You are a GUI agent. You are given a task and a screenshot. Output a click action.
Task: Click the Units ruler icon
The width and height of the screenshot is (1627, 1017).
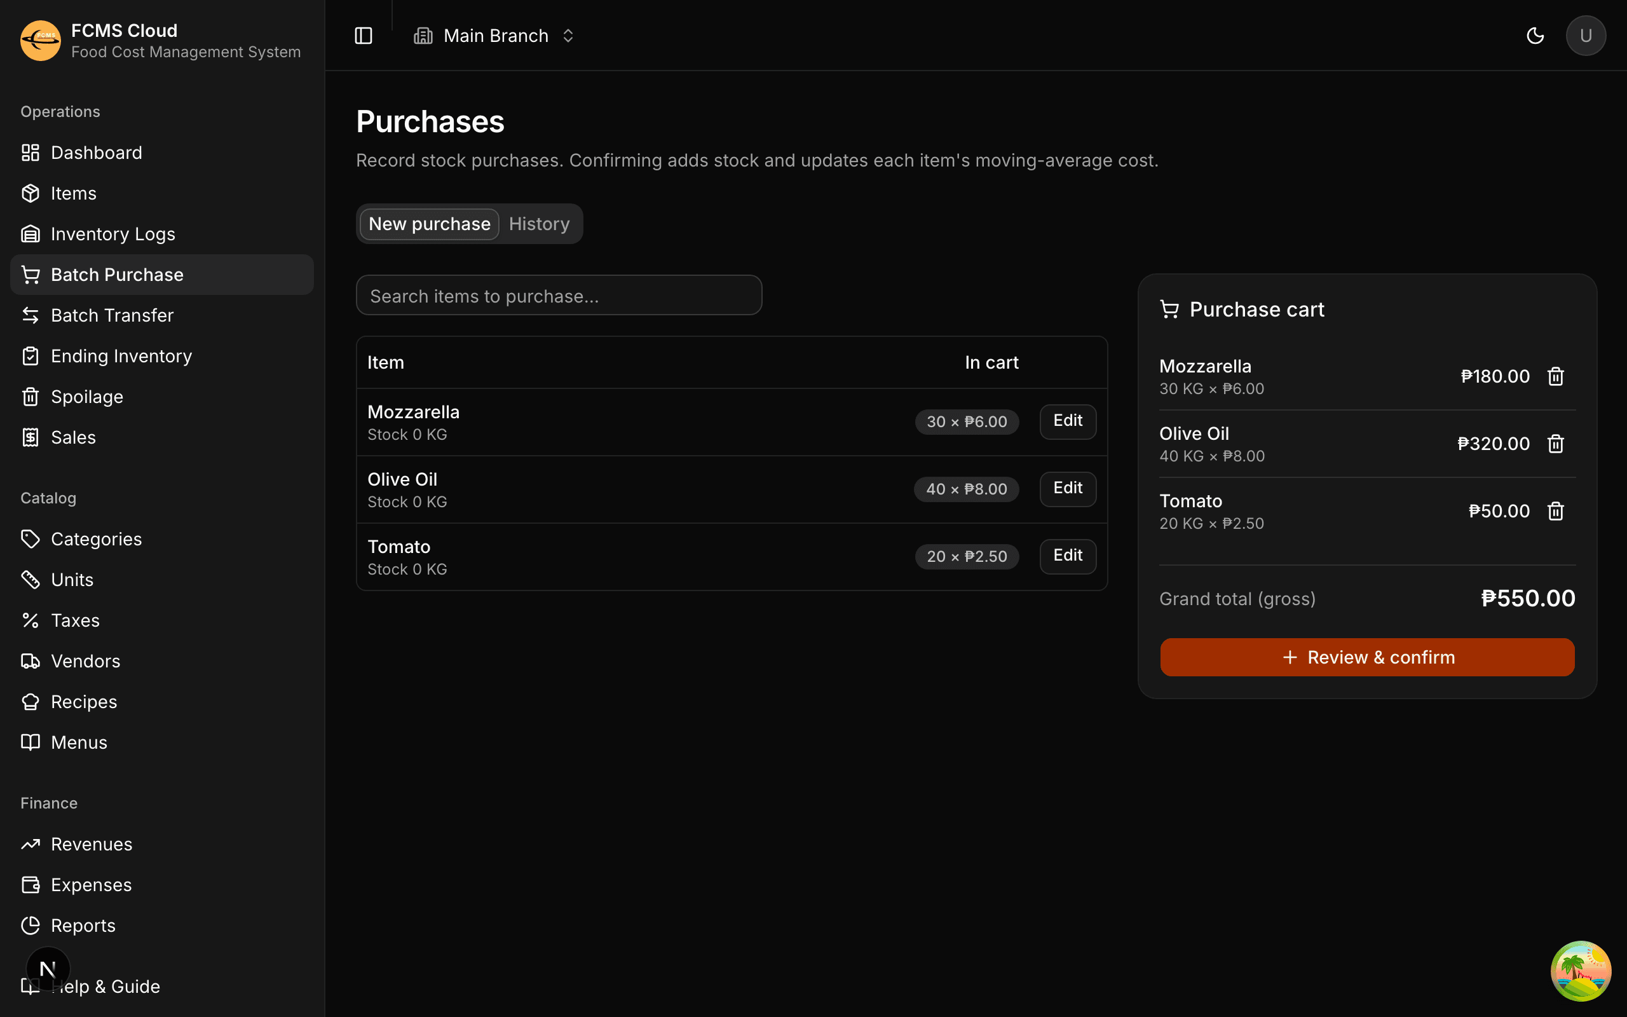coord(31,580)
